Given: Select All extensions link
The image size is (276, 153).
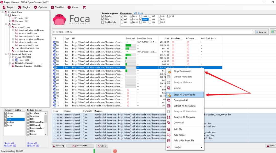Looking at the screenshot, I should (135, 13).
